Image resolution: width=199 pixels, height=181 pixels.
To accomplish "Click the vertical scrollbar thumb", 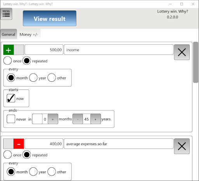I will coord(196,62).
